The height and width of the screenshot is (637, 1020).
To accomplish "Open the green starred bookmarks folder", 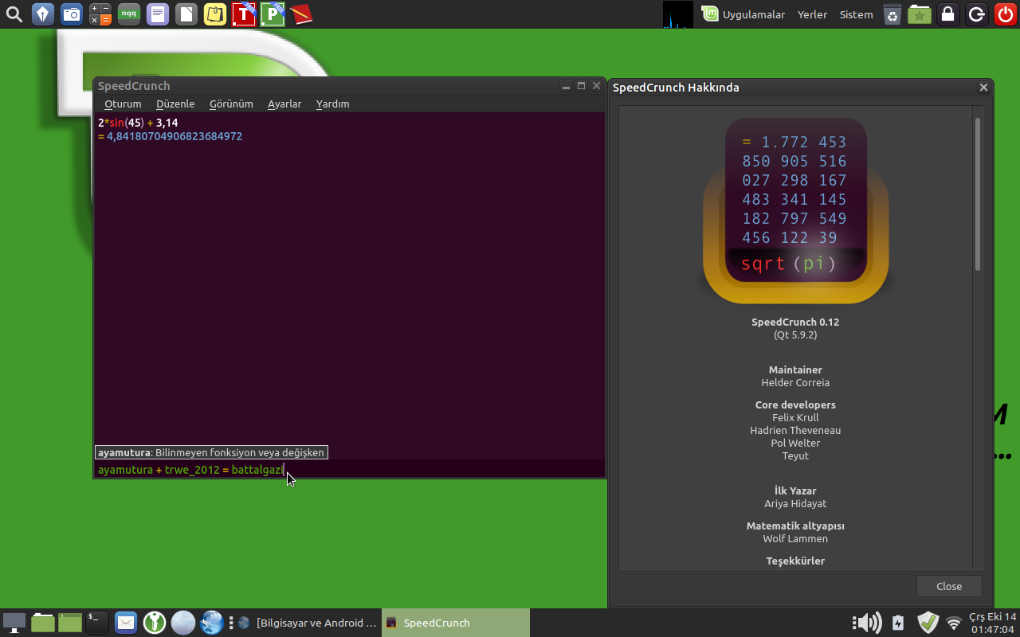I will [920, 14].
